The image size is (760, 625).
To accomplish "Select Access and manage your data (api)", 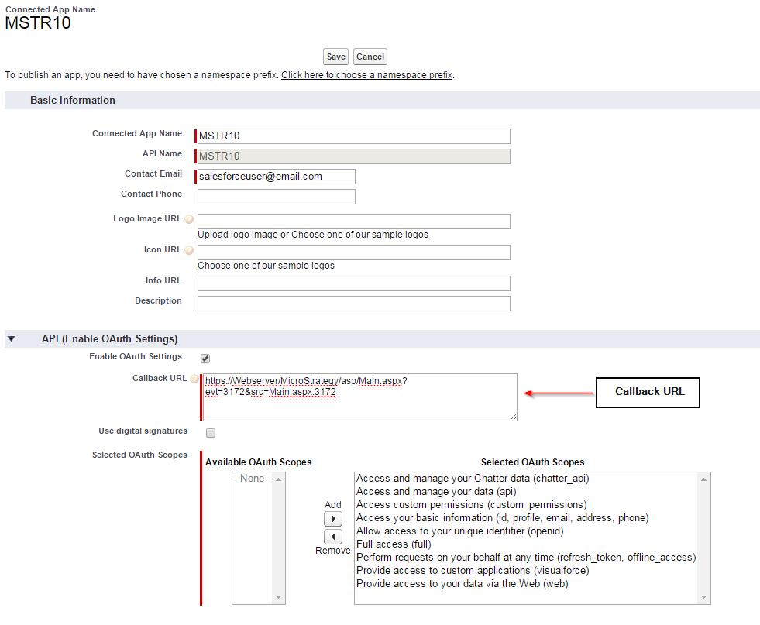I will coord(436,492).
